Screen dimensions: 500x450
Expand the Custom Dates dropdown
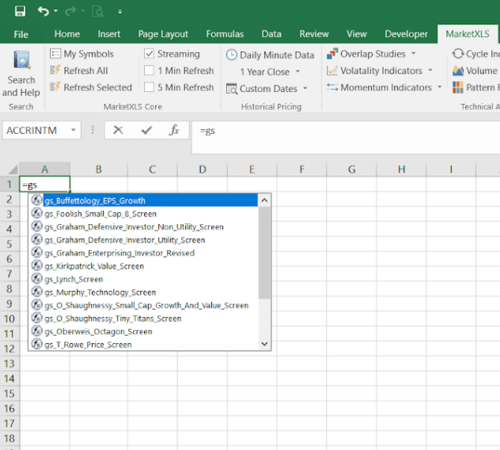(x=305, y=88)
